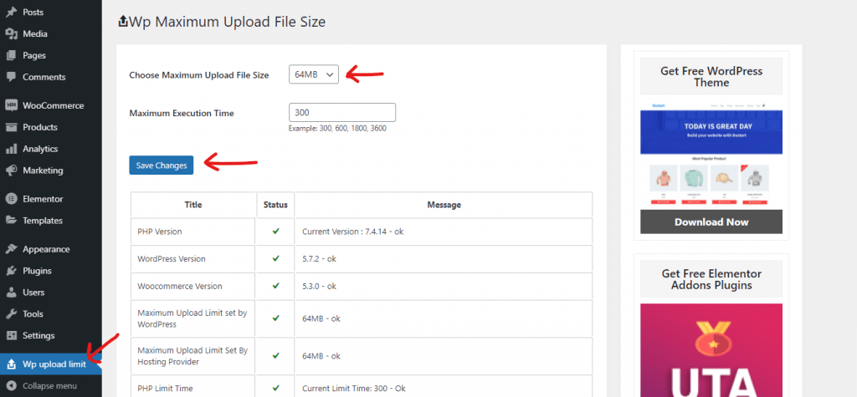Click the Templates folder icon
857x397 pixels.
11,221
